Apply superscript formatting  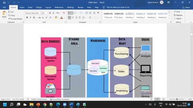46,18
